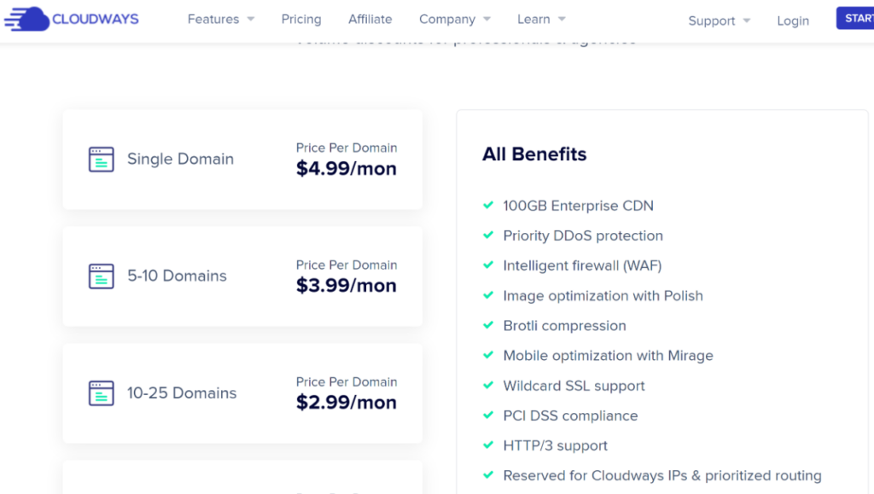The width and height of the screenshot is (874, 494).
Task: Click checkmark beside Brotli compression
Action: (x=488, y=325)
